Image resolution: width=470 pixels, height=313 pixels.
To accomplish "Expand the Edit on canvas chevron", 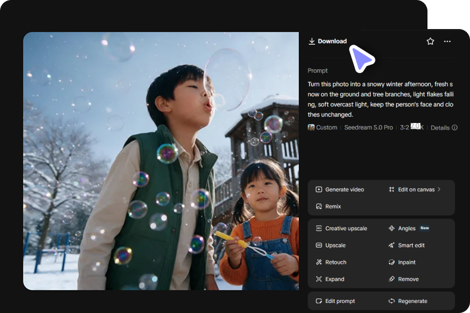I will (x=439, y=189).
